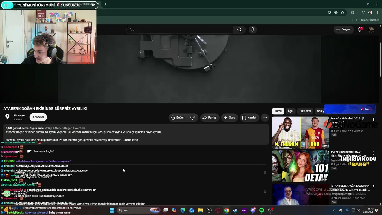Click the taskbar volume speaker icon
The image size is (382, 215).
click(358, 210)
